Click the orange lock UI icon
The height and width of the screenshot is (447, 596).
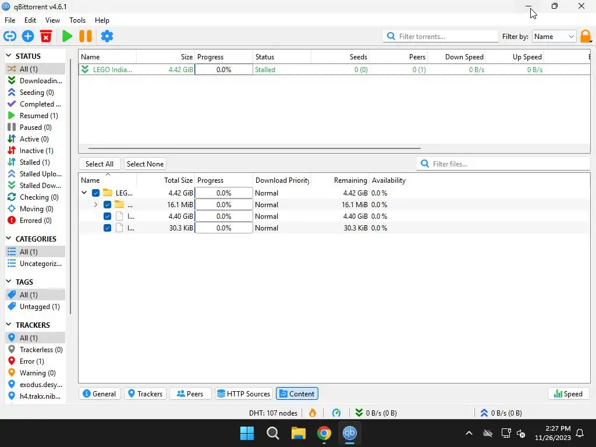[x=586, y=37]
